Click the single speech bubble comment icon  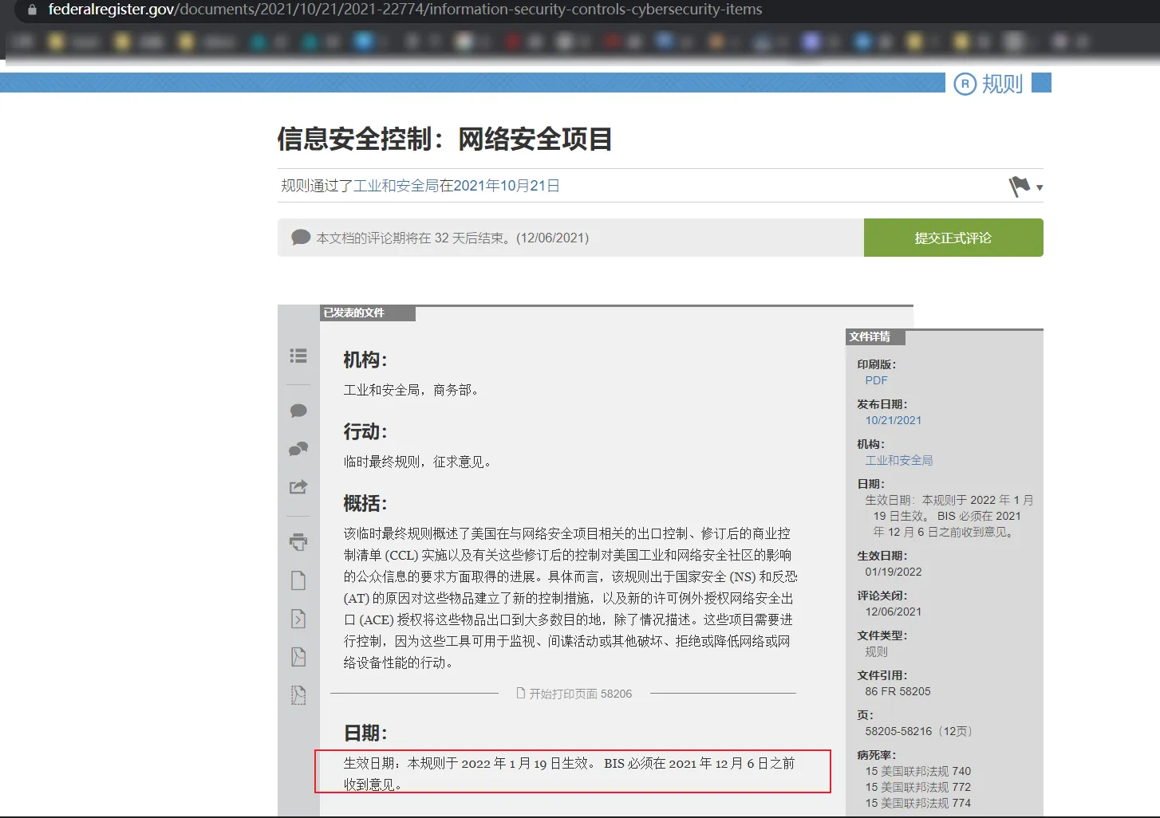pos(298,411)
